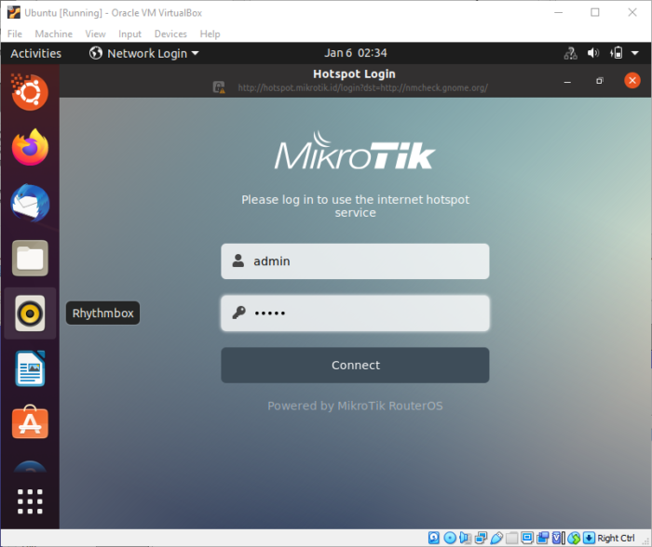
Task: Show Applications grid
Action: pos(30,501)
